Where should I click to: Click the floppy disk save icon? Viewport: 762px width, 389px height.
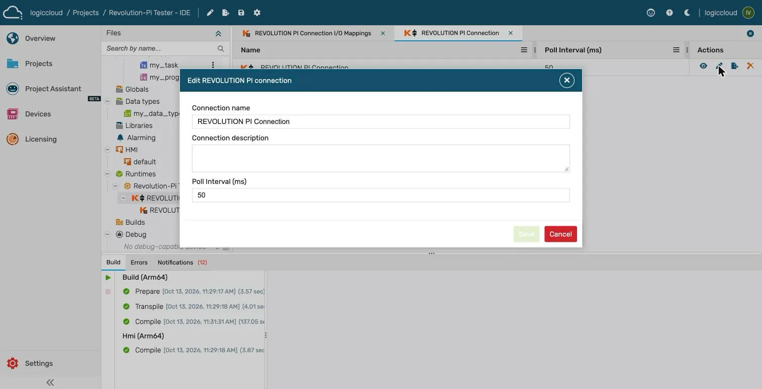pyautogui.click(x=241, y=13)
